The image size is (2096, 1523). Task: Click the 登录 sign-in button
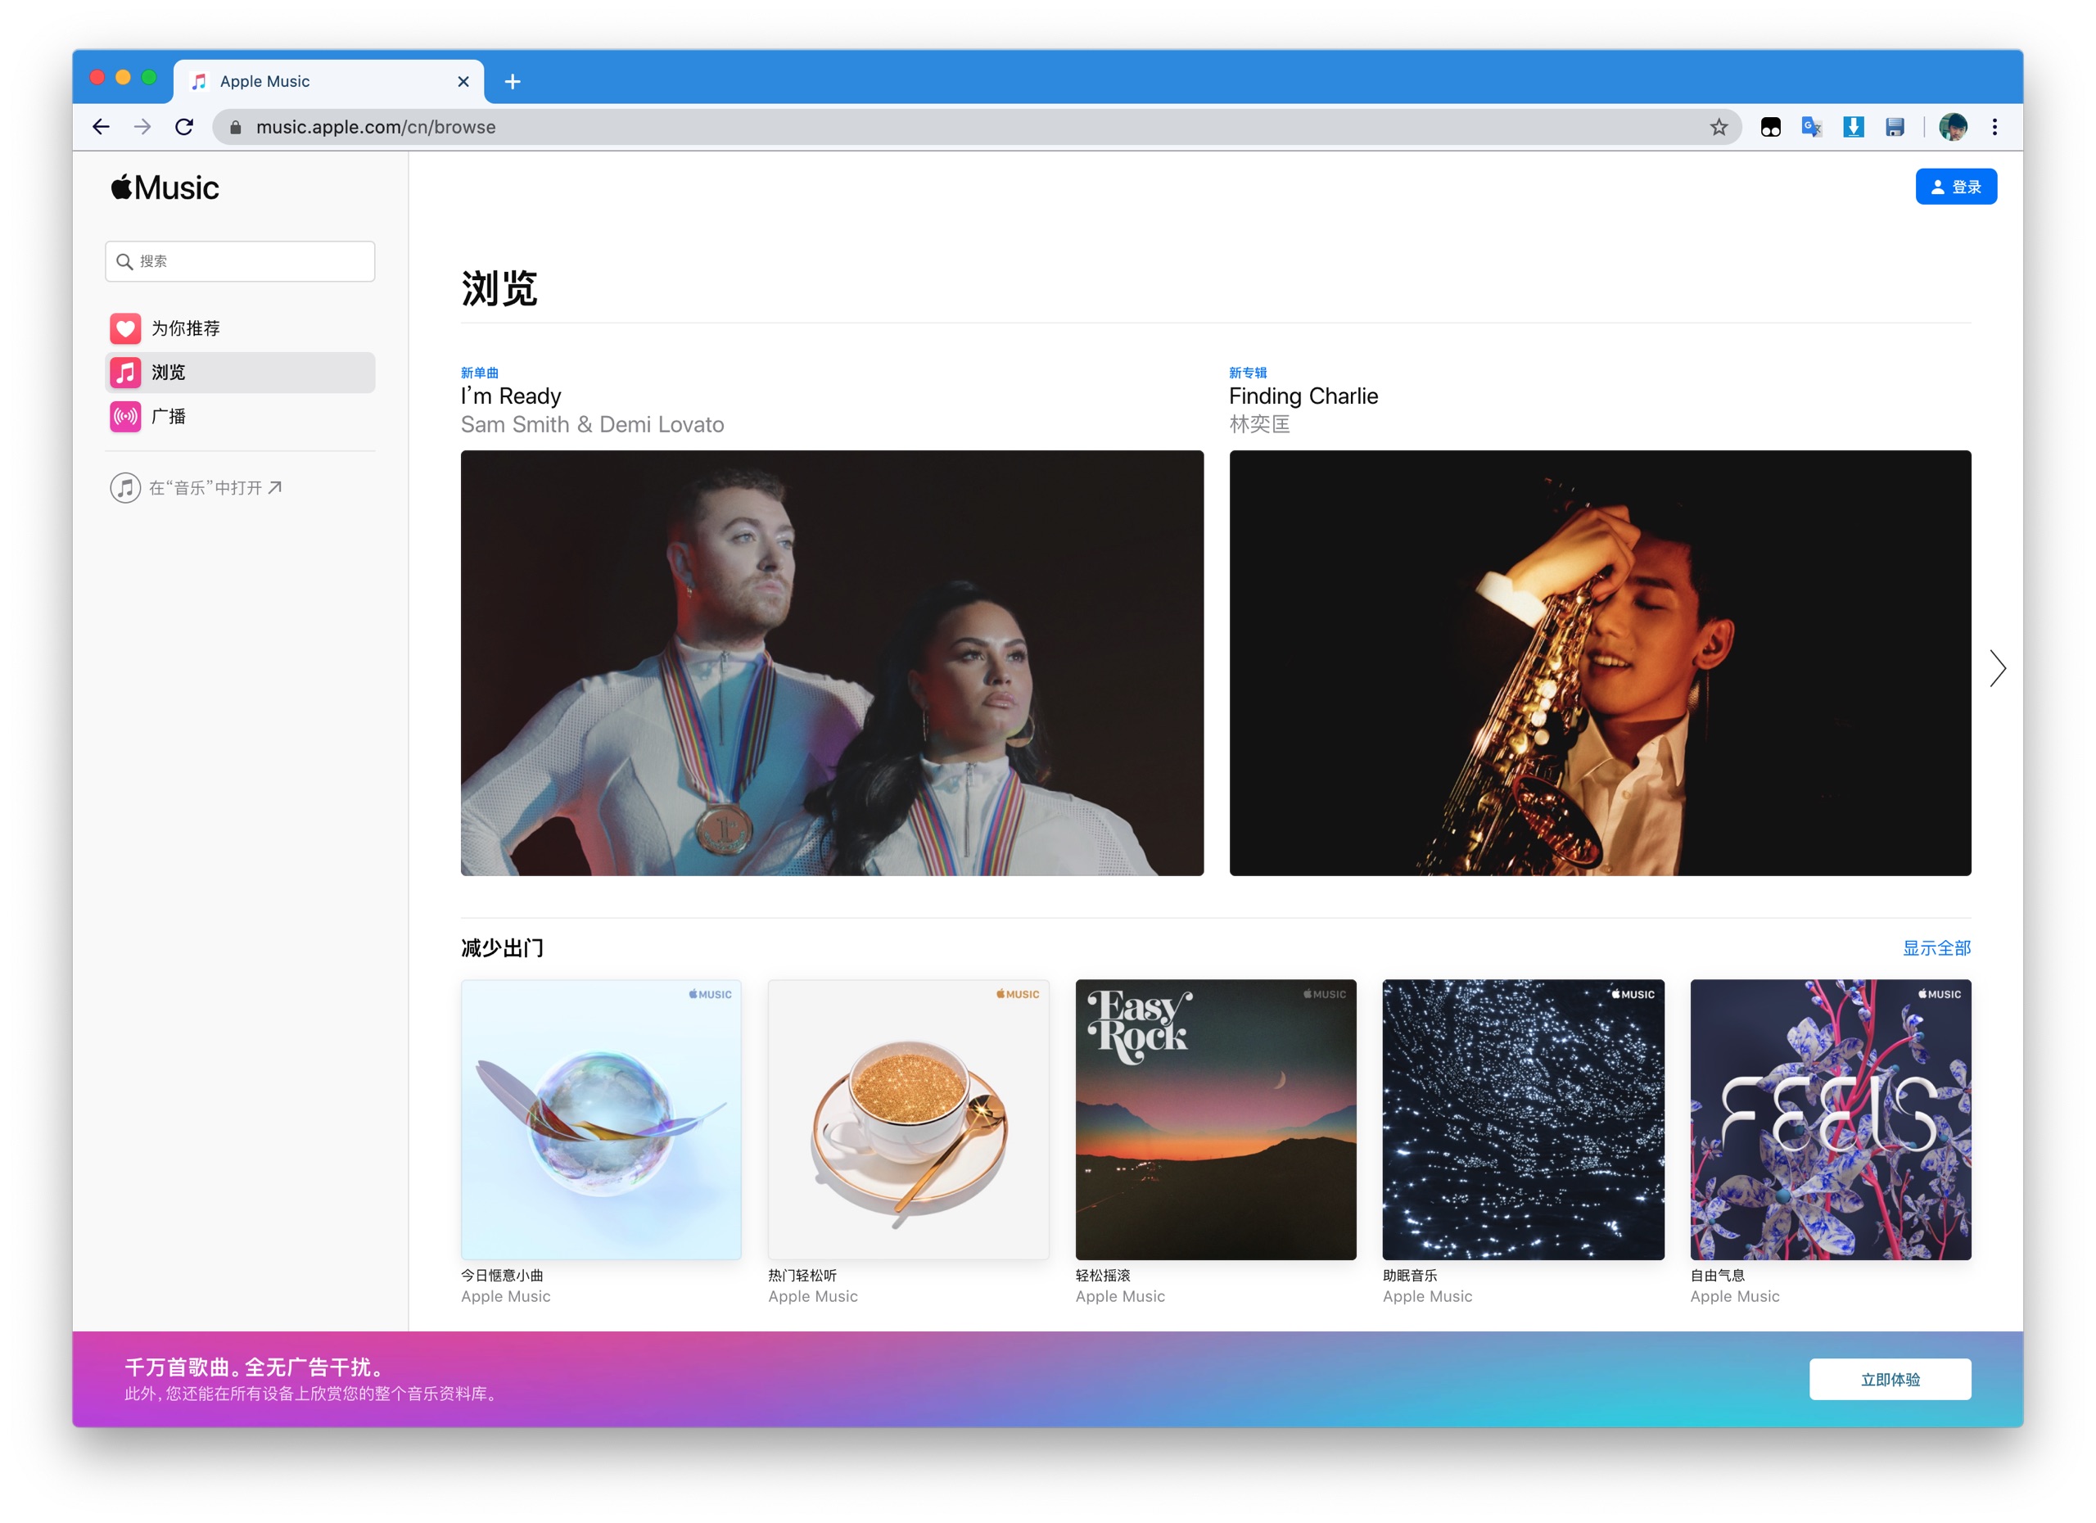pyautogui.click(x=1957, y=186)
